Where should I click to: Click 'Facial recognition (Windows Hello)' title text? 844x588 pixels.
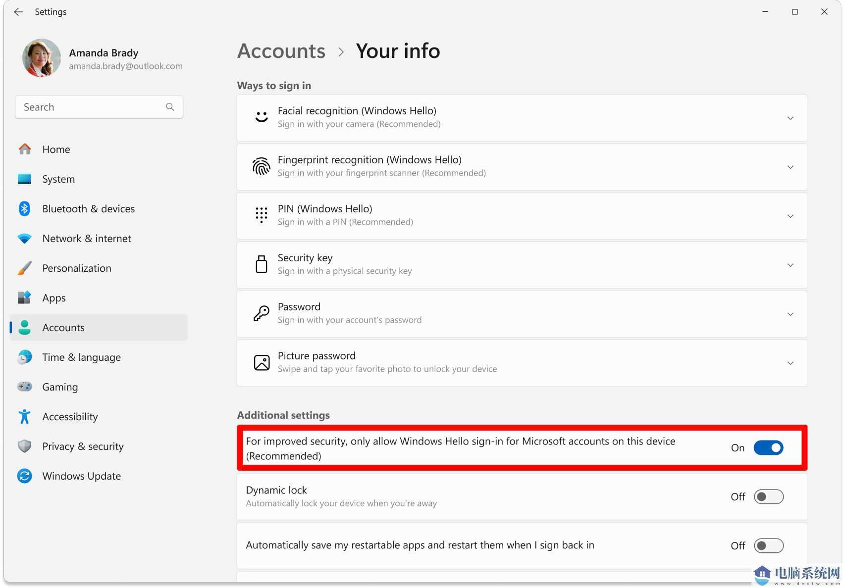pos(357,111)
